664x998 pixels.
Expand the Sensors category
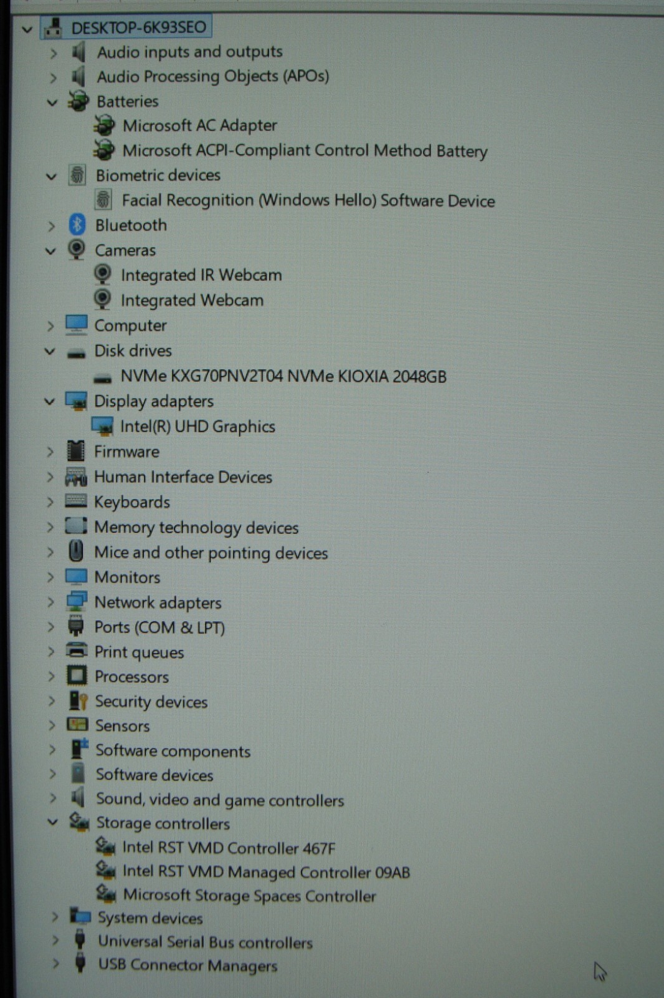[52, 725]
